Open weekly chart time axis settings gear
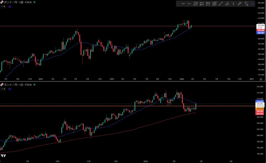Screen dimensions: 266x163 tap(261, 79)
